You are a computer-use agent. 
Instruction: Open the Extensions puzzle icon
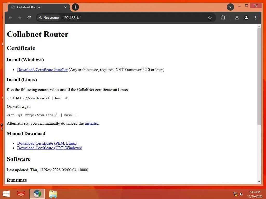223,18
